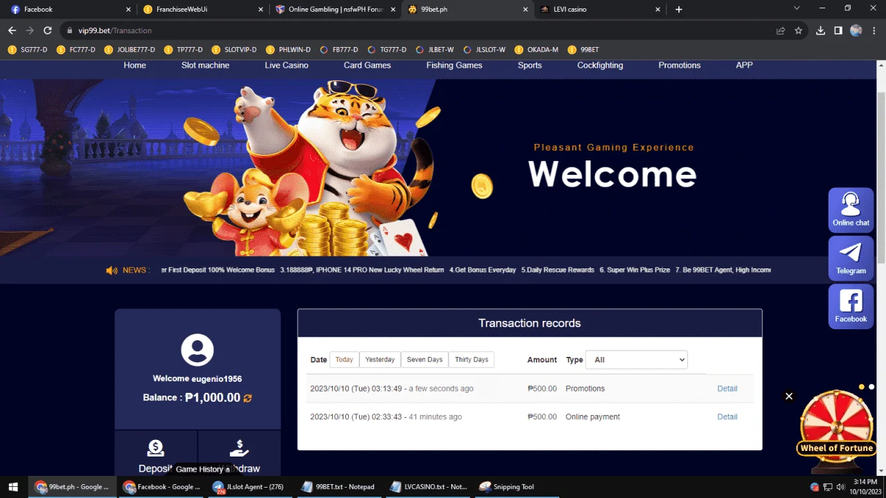
Task: Open the Telegram contact icon
Action: (x=851, y=258)
